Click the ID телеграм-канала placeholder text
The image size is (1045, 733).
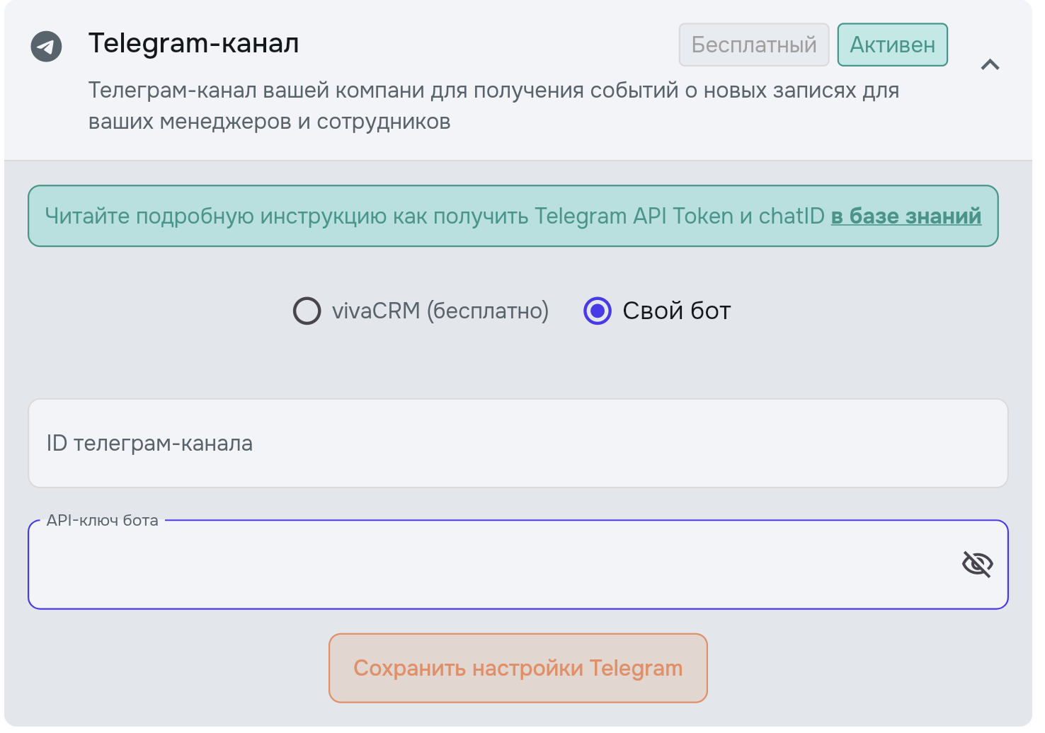(149, 444)
